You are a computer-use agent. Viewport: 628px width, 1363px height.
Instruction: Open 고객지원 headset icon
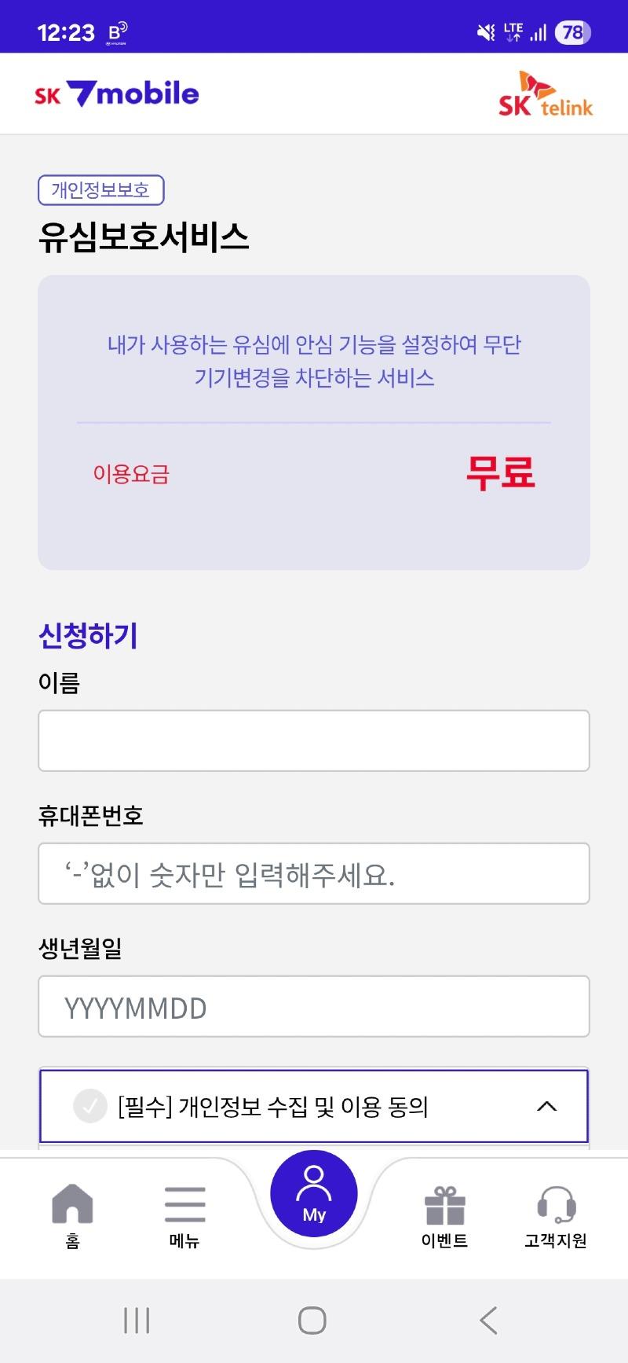556,1204
